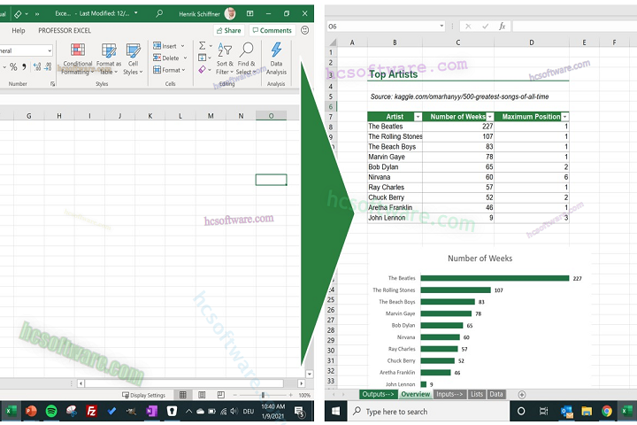Screen dimensions: 637x425
Task: Open Chrome from the right taskbar
Action: tap(607, 411)
